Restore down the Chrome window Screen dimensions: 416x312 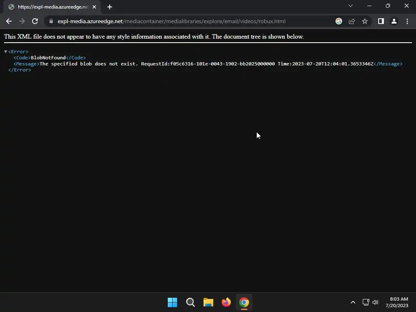tap(388, 6)
